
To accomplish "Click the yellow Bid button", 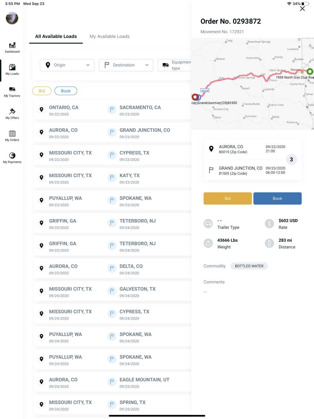I will click(x=228, y=199).
